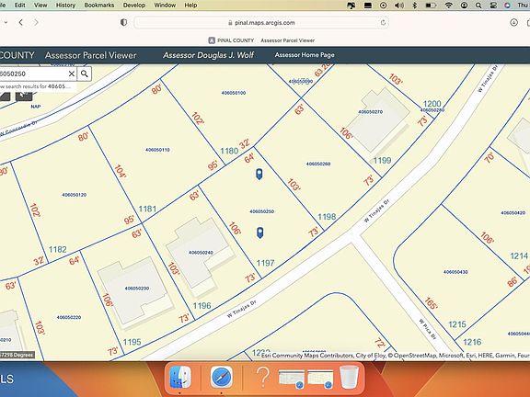Click the Bluetooth icon in menu bar

(x=415, y=6)
